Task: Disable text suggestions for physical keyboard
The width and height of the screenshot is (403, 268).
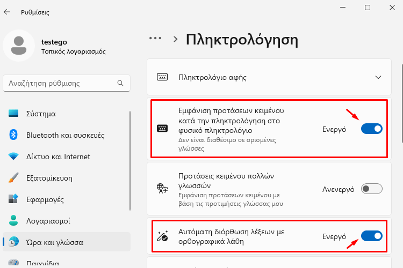Action: pyautogui.click(x=372, y=129)
